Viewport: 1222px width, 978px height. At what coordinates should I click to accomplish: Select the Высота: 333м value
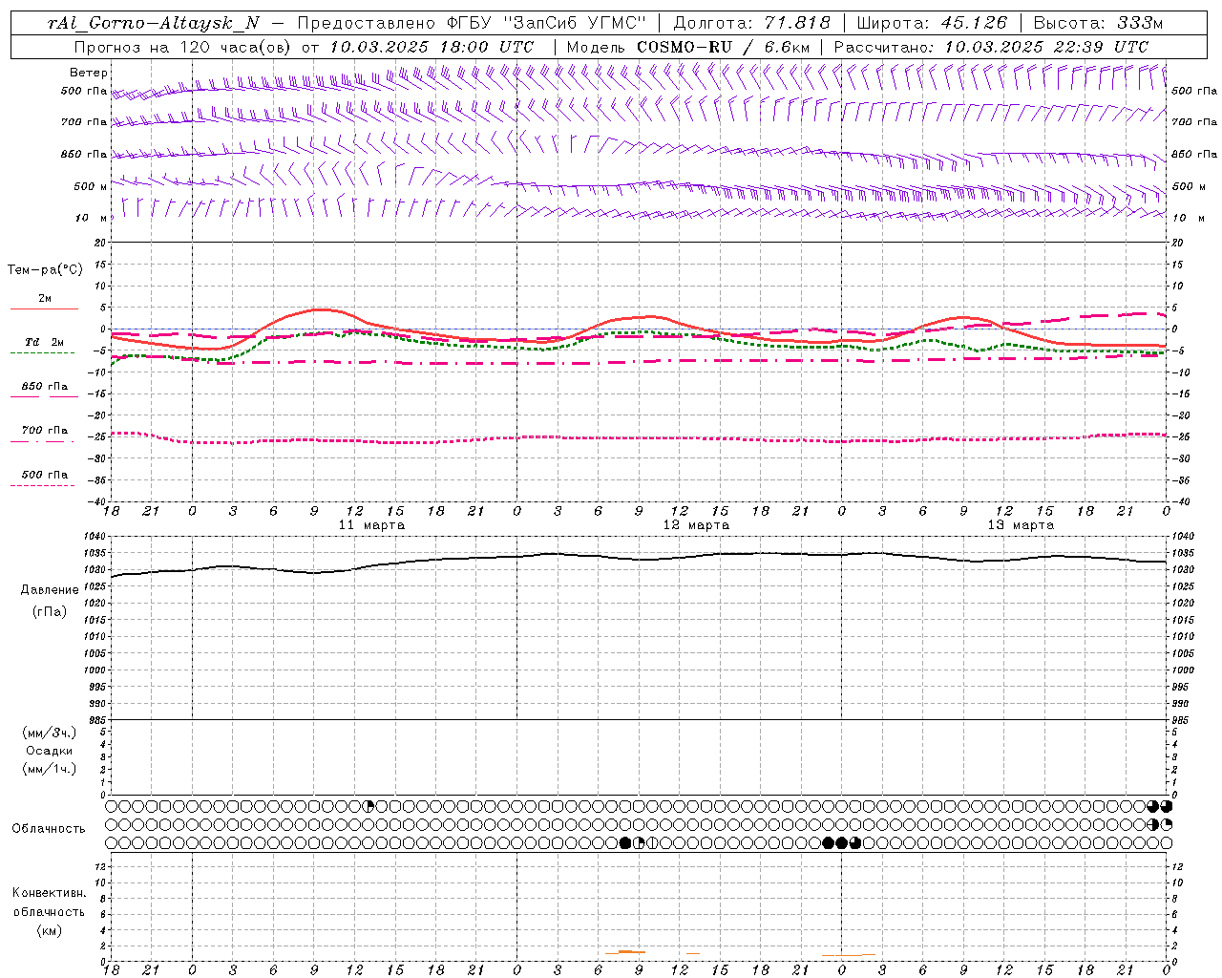point(1098,23)
